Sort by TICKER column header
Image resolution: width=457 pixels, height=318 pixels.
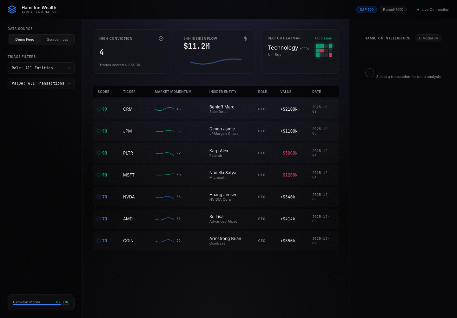coord(129,92)
